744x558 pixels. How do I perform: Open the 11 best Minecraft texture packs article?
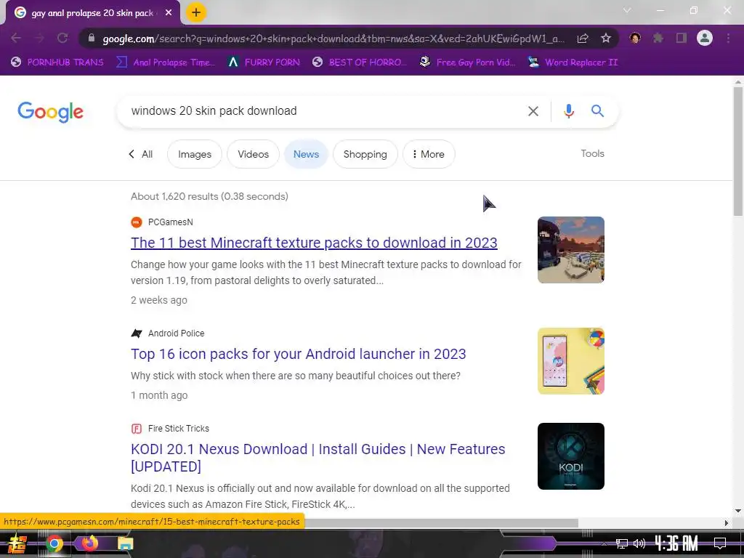click(314, 243)
